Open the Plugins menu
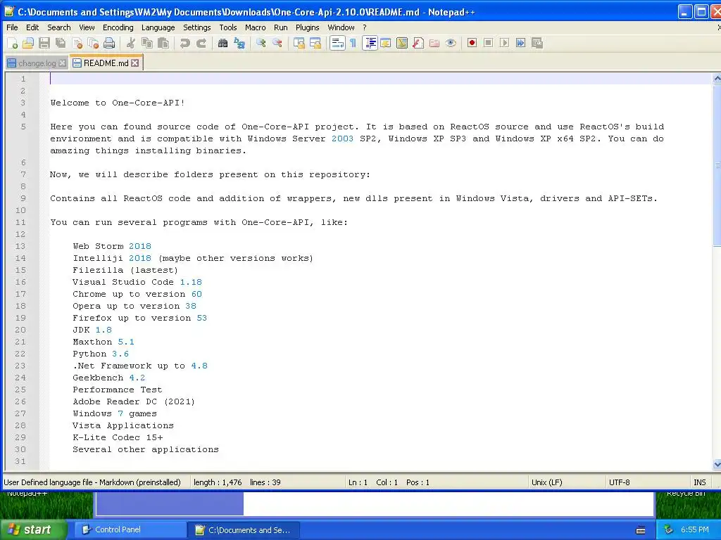 (307, 27)
